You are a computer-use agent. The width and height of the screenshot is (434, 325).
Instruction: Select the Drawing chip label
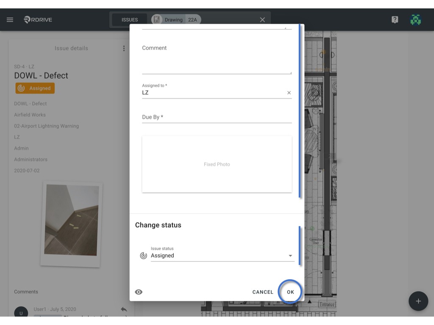(173, 19)
